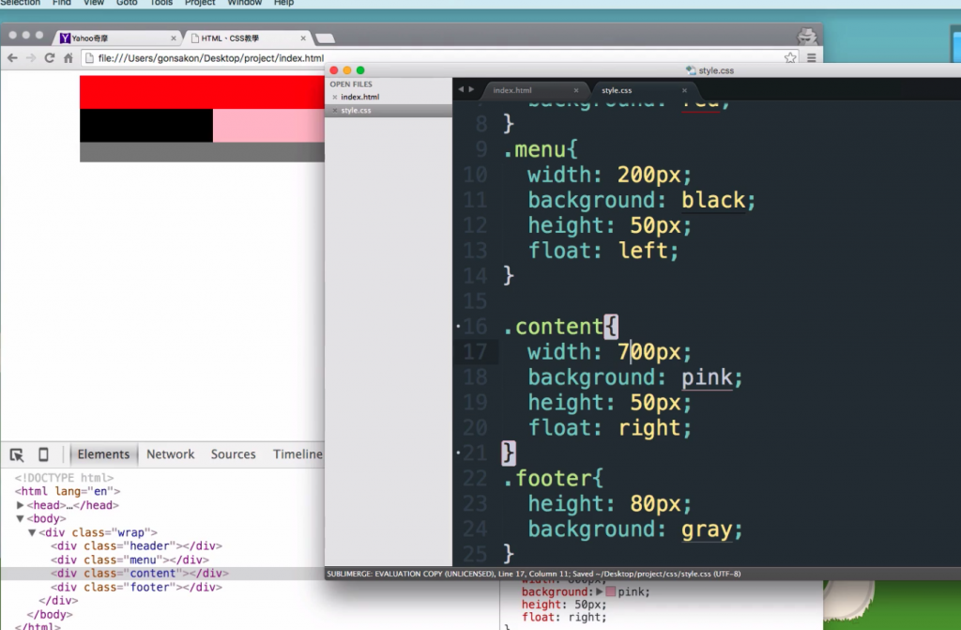Select div class menu in DOM tree
Screen dimensions: 961x630
[x=130, y=560]
